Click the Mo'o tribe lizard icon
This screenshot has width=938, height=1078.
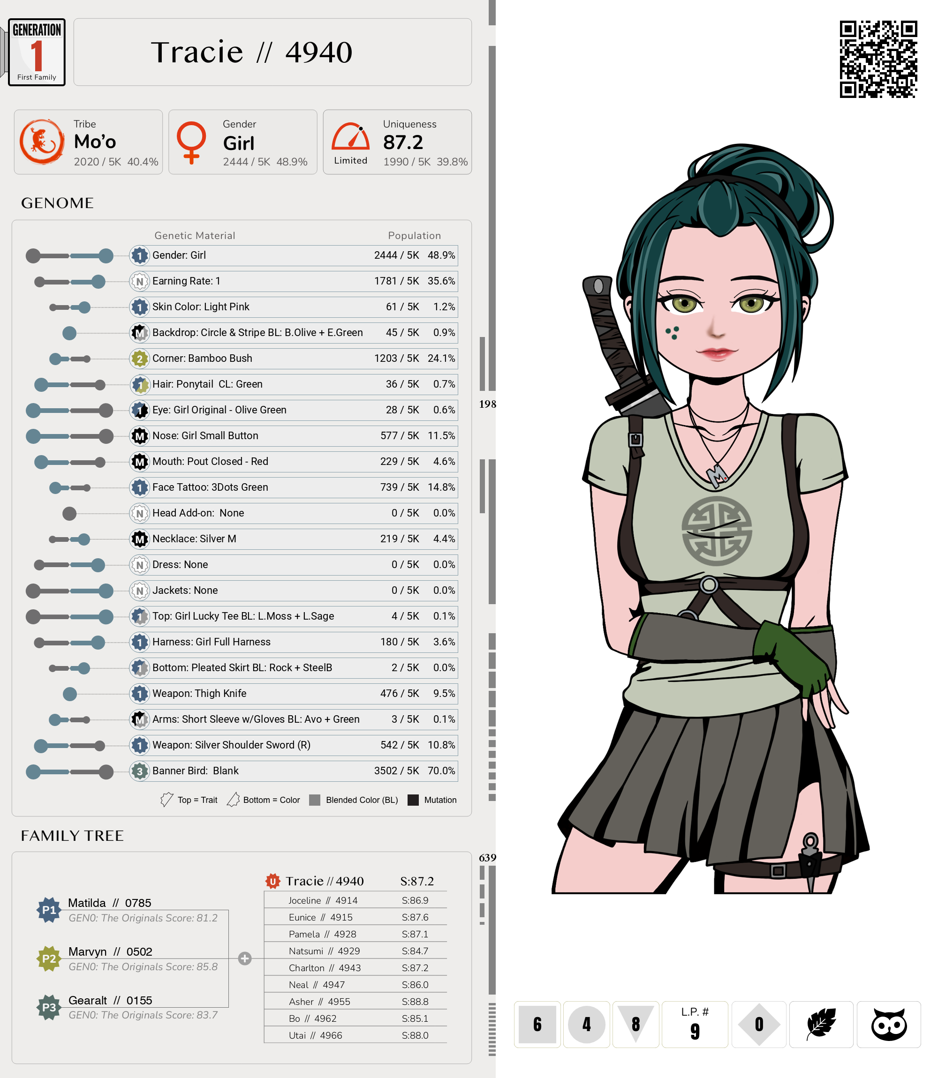point(42,142)
